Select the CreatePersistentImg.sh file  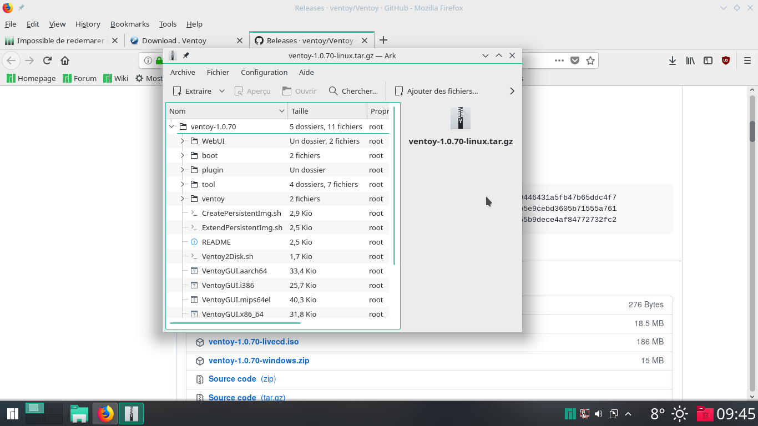pyautogui.click(x=241, y=213)
